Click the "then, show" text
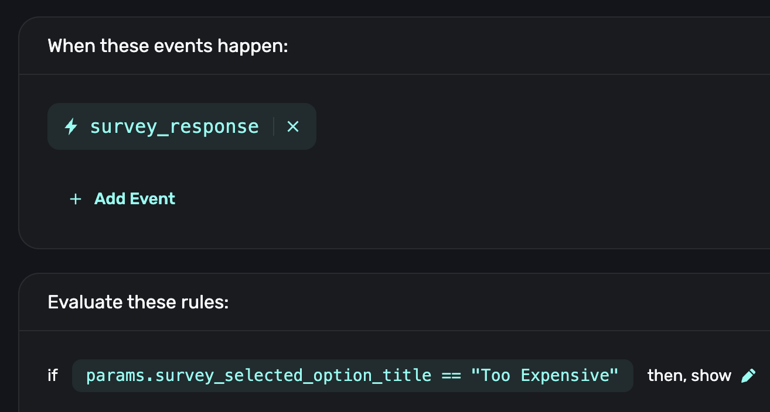 689,376
